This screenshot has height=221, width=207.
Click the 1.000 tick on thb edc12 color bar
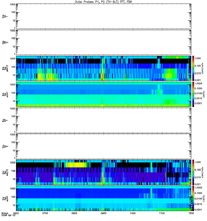(198, 58)
